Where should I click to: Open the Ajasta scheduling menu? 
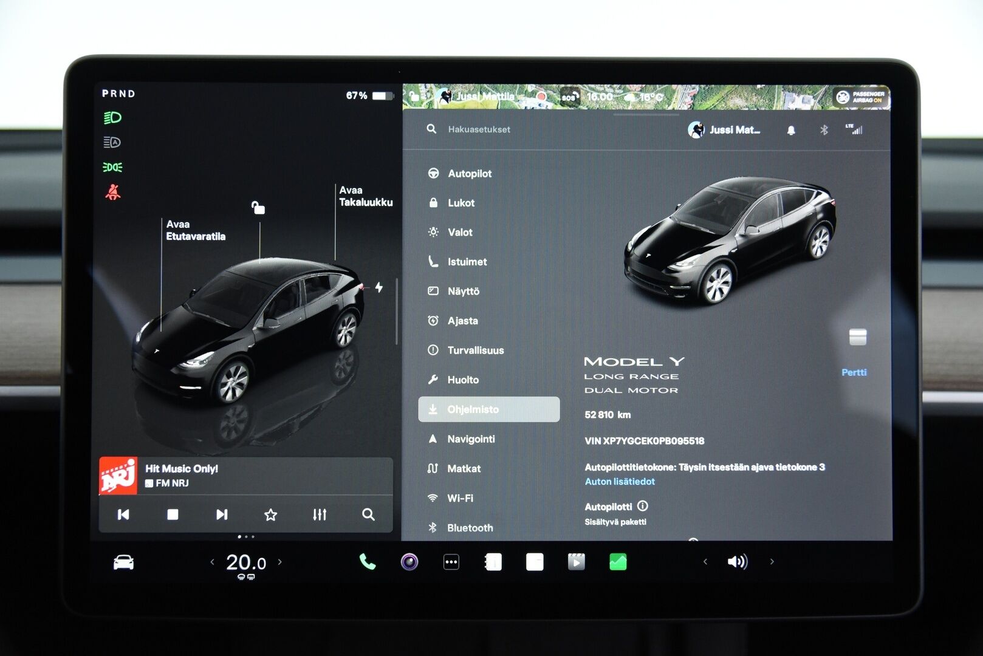(x=453, y=321)
